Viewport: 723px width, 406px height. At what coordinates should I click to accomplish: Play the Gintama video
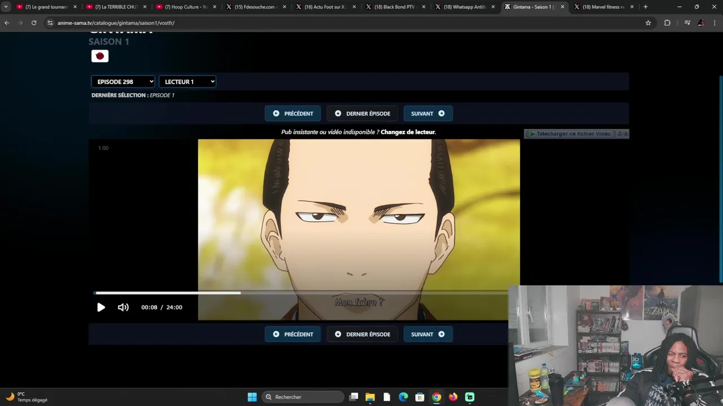[101, 307]
